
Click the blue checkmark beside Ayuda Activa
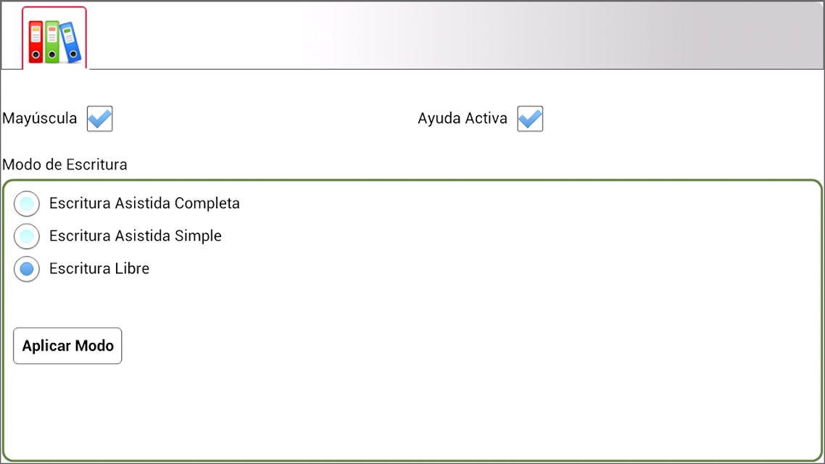click(x=530, y=118)
